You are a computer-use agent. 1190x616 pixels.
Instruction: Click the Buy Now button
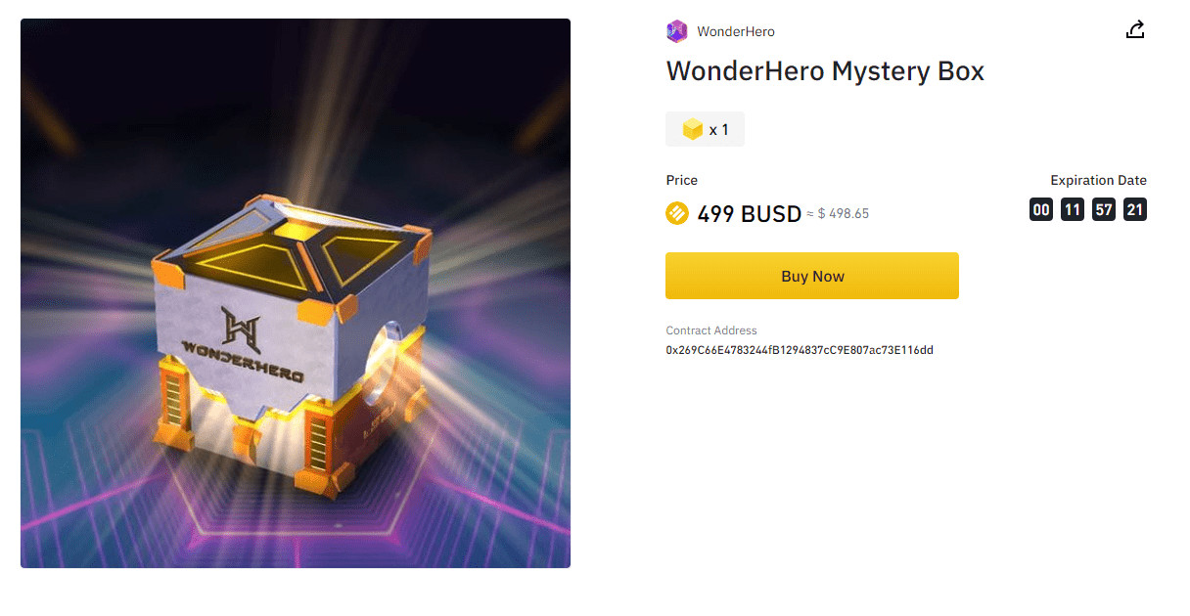coord(812,276)
